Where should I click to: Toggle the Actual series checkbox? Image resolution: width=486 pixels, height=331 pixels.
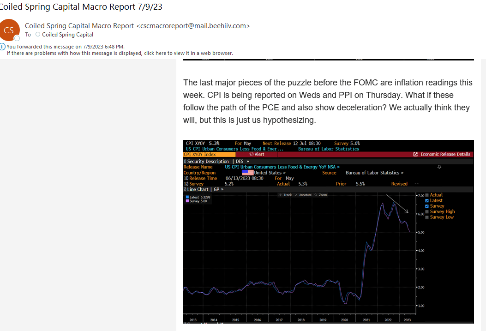(x=427, y=195)
